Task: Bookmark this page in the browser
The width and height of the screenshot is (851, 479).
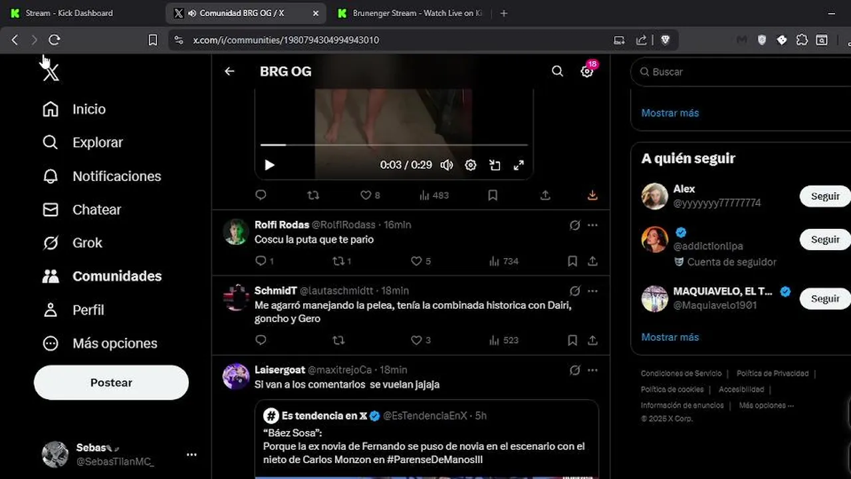Action: tap(152, 40)
